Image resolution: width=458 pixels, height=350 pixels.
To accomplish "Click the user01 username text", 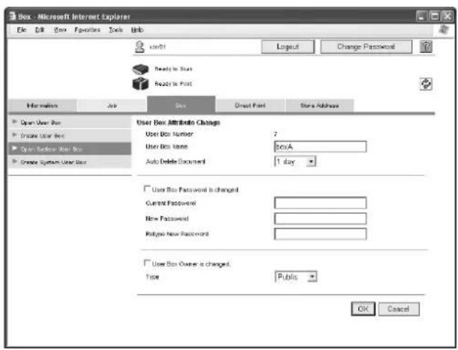I will click(158, 47).
